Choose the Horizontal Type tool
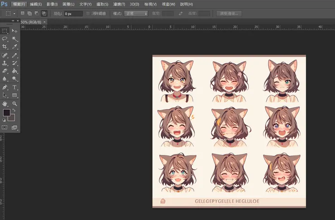This screenshot has width=335, height=220. 14,87
